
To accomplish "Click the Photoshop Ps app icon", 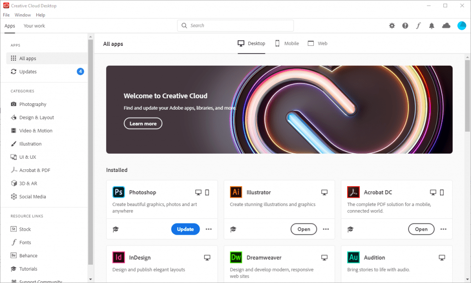I will coord(119,192).
